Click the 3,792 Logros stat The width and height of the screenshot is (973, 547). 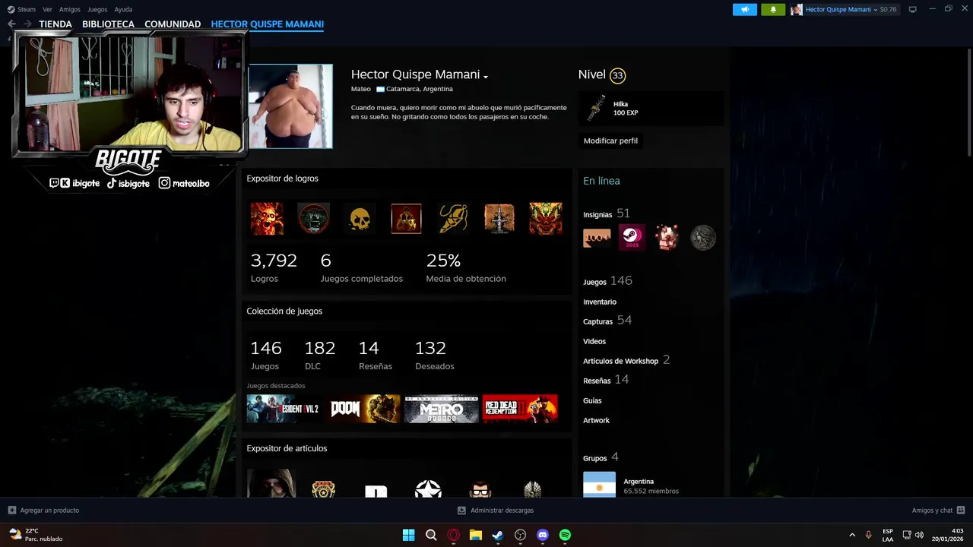pos(274,267)
